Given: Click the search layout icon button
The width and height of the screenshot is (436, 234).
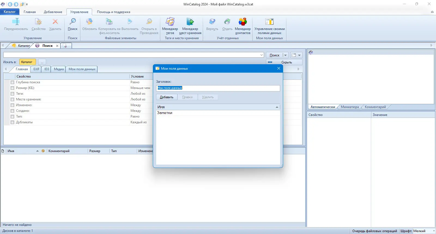Looking at the screenshot, I should [294, 55].
